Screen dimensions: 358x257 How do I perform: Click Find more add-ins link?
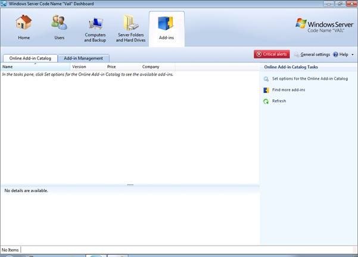click(288, 90)
